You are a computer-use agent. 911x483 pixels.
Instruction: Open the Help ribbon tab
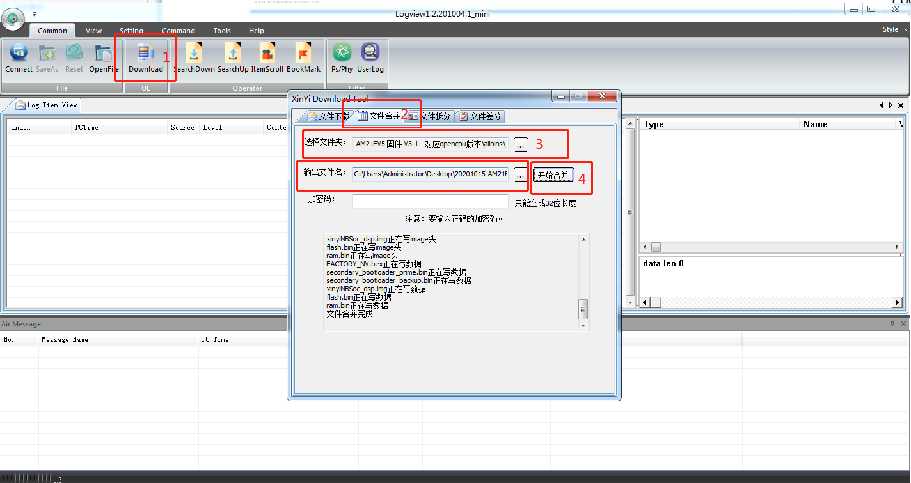(257, 31)
